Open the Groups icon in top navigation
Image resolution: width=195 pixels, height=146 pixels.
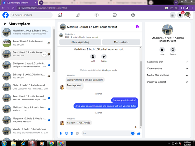click(133, 15)
